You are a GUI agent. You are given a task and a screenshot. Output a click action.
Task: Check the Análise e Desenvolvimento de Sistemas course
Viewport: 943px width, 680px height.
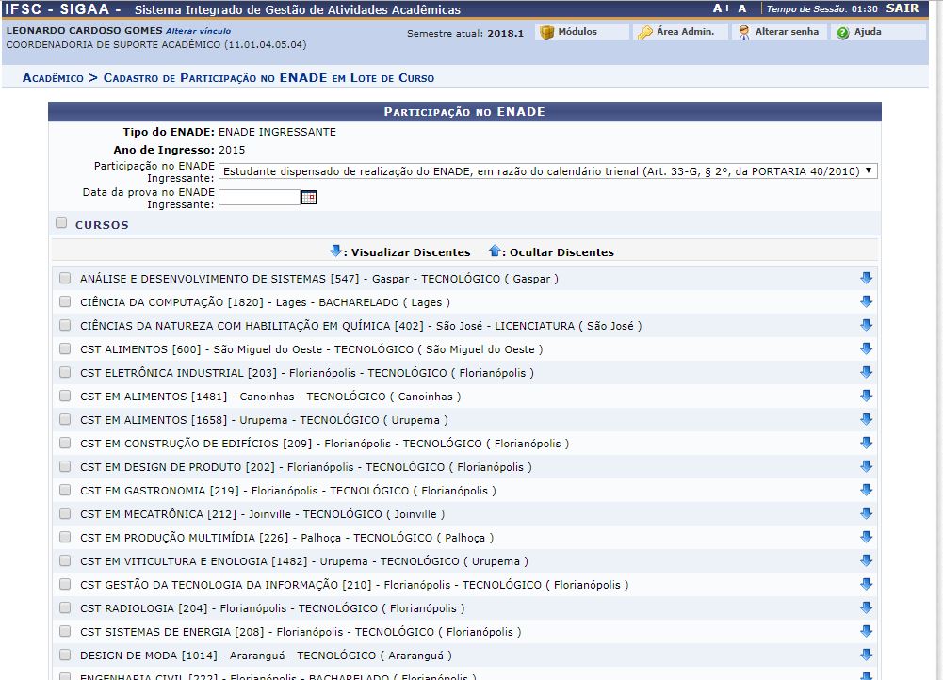(65, 279)
